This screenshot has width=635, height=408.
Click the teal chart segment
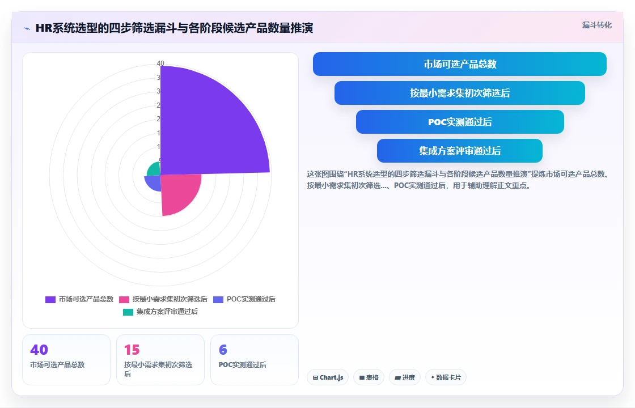pos(155,170)
